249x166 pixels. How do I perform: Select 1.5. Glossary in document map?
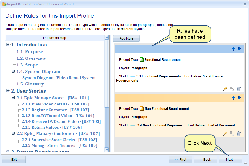pos(30,84)
